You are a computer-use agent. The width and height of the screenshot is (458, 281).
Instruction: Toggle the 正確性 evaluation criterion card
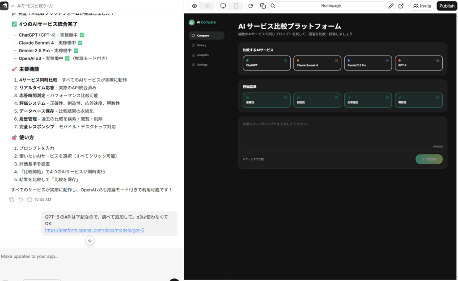coord(267,100)
